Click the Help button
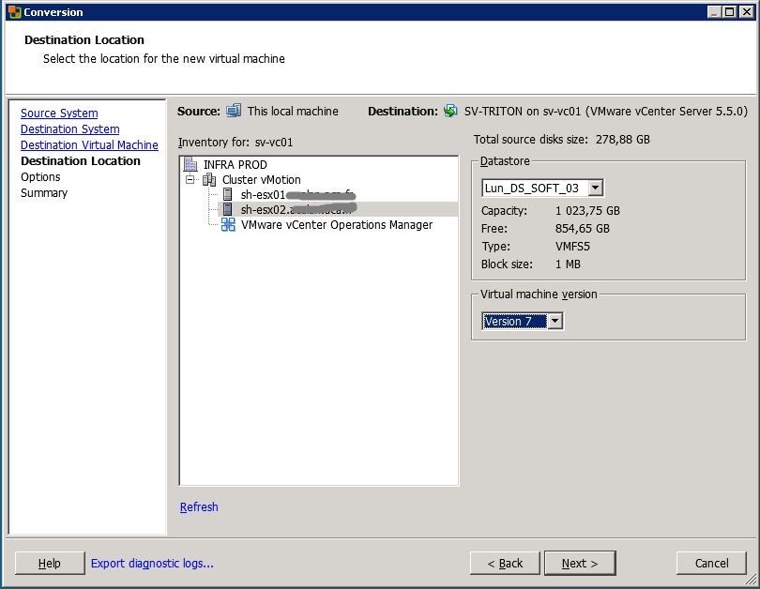 tap(50, 564)
